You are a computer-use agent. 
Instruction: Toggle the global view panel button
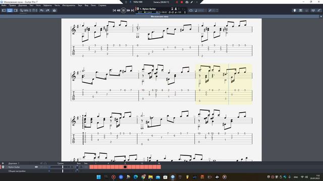click(x=10, y=10)
